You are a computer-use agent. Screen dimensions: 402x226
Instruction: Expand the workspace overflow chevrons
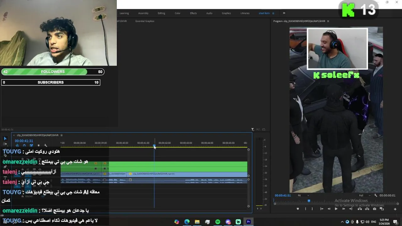point(284,13)
